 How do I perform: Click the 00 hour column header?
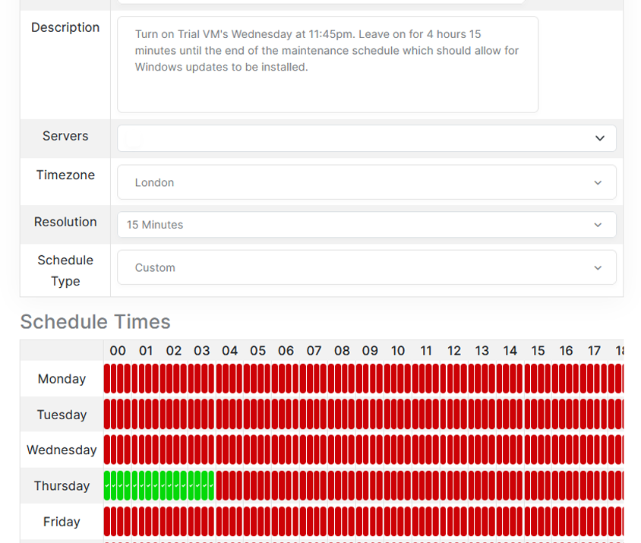(x=118, y=351)
